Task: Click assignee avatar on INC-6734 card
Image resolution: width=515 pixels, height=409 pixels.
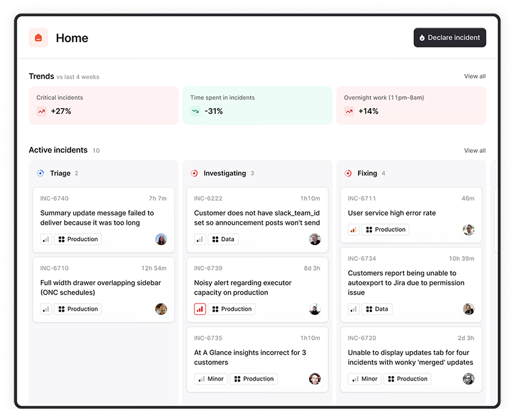Action: pyautogui.click(x=468, y=309)
